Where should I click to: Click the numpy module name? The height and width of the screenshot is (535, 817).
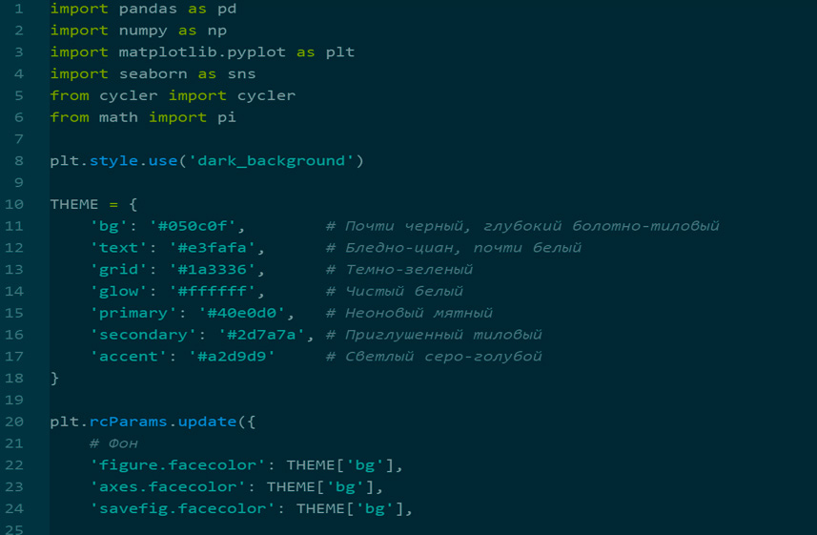(x=144, y=31)
